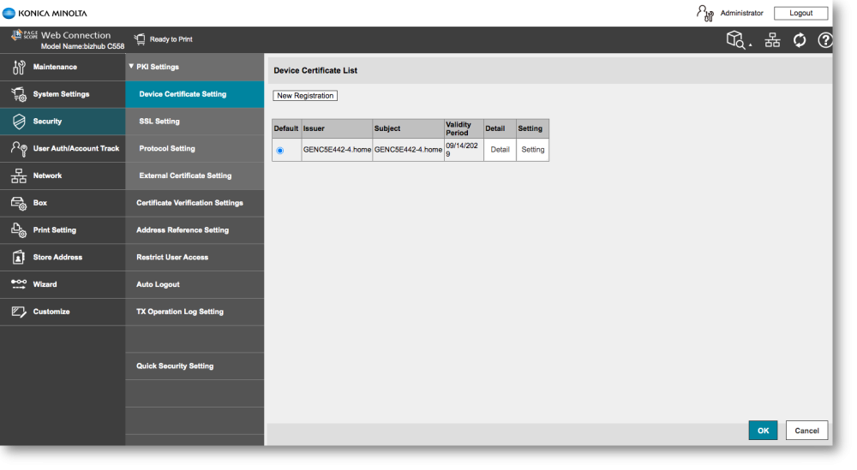Click the Administrator user icon
857x470 pixels.
(705, 13)
